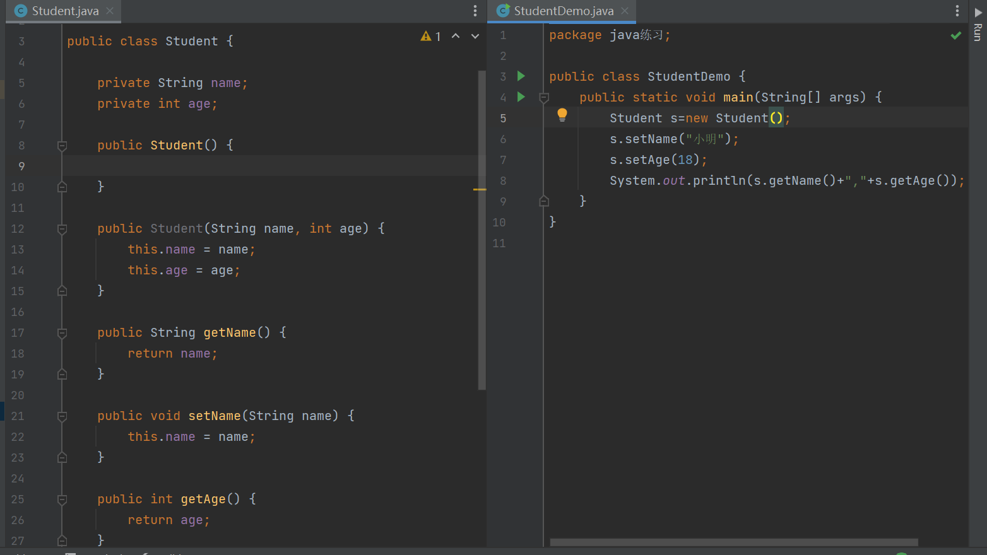Viewport: 987px width, 555px height.
Task: Collapse the Student() constructor at line 8
Action: point(62,146)
